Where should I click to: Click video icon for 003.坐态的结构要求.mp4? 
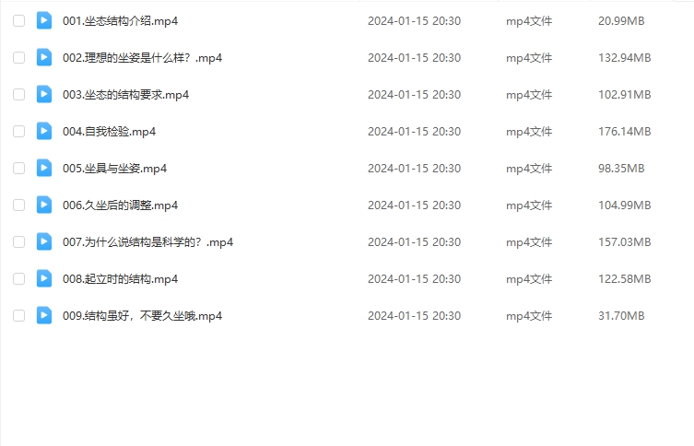[44, 94]
